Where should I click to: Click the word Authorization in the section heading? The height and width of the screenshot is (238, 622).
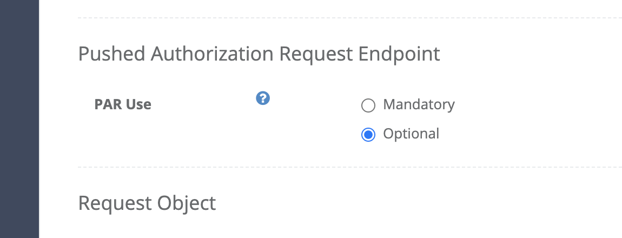point(212,54)
